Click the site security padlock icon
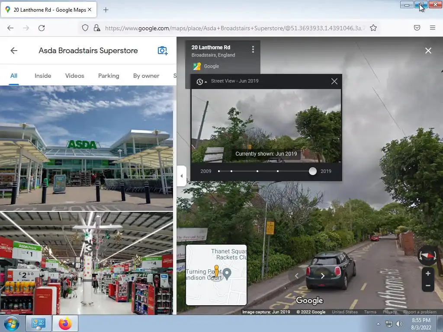Viewport: 443px width, 332px height. 96,28
